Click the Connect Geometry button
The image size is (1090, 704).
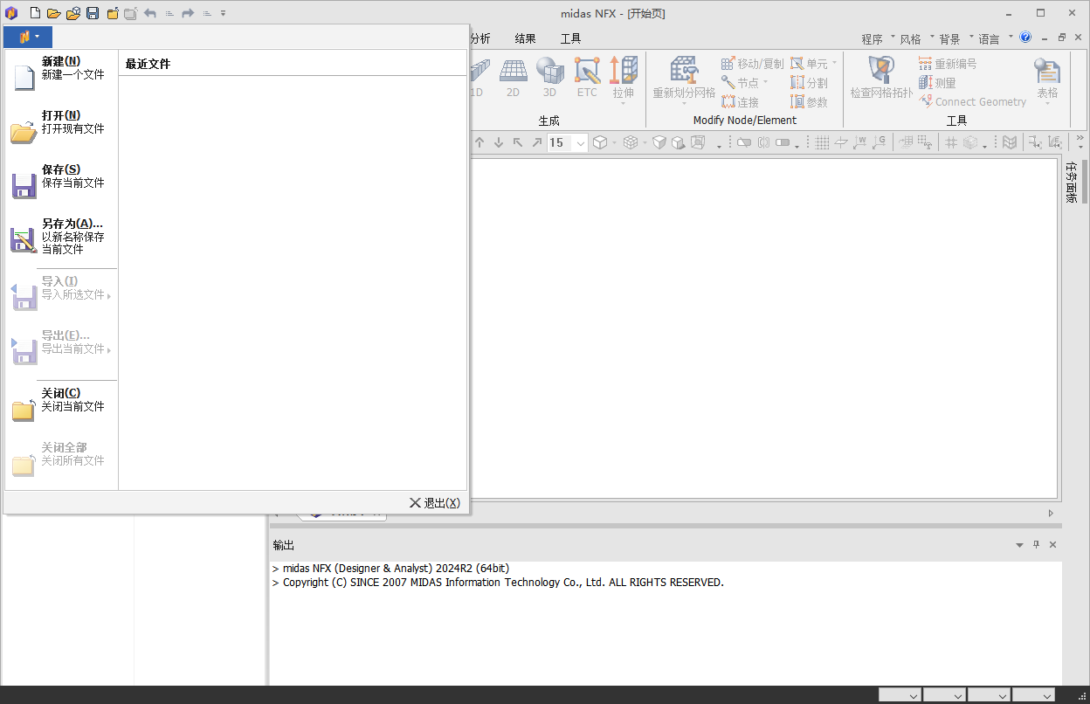973,102
